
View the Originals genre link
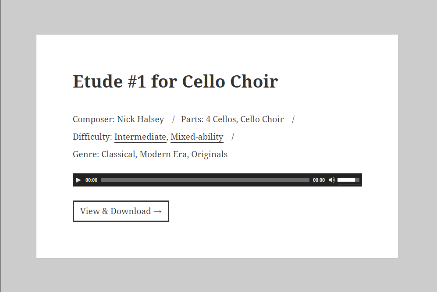point(210,155)
